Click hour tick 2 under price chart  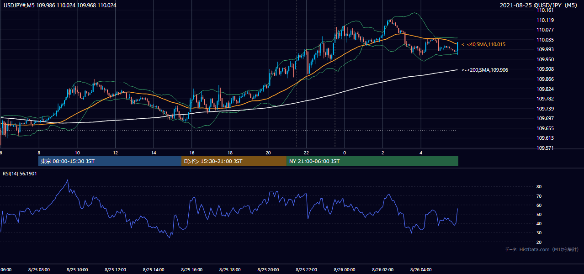pos(383,153)
